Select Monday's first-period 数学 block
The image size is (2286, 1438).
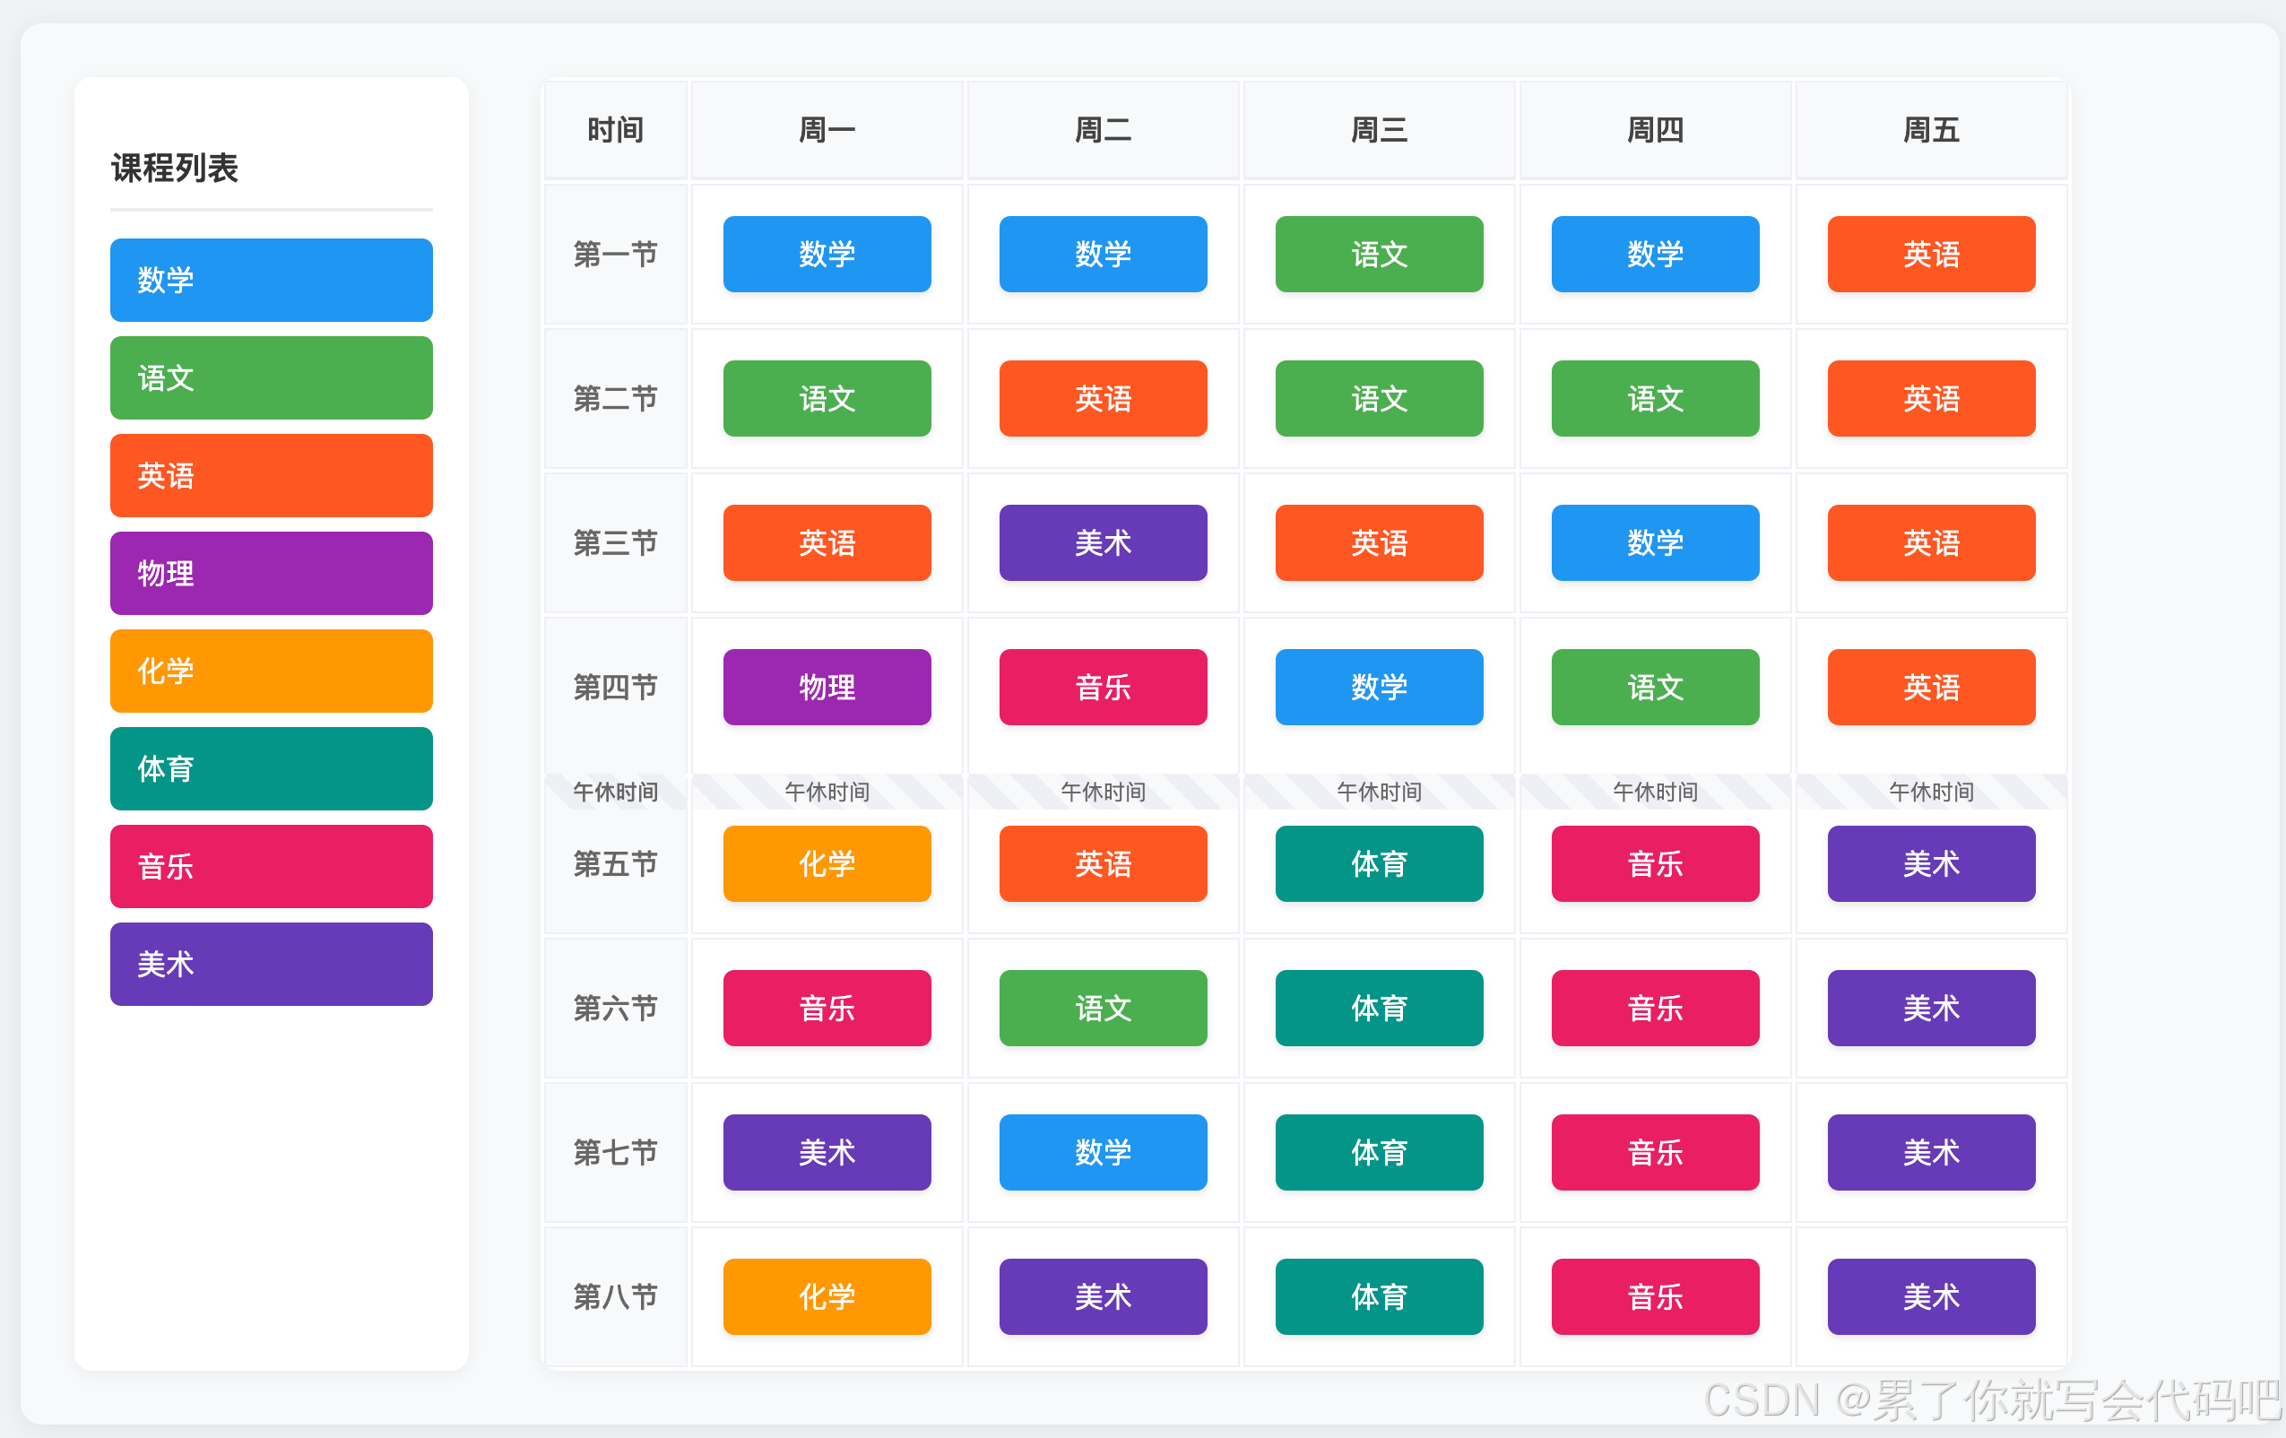(827, 255)
